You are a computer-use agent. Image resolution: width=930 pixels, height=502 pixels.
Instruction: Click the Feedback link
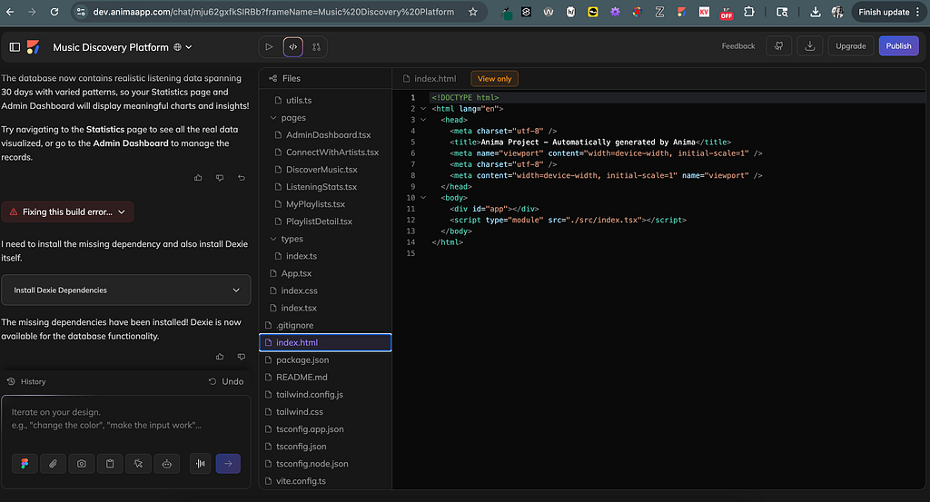point(737,46)
